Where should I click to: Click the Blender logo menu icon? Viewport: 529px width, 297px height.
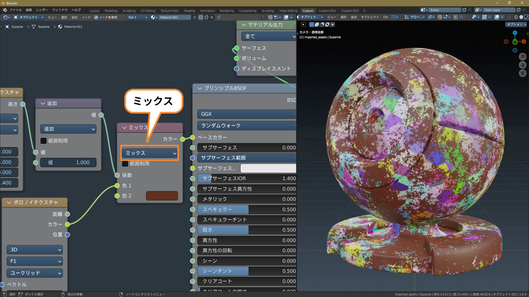[x=5, y=10]
